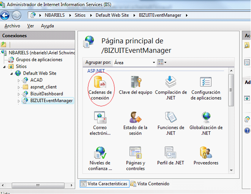Open Correo electrónico SMTP feature
This screenshot has height=194, width=251.
100,123
